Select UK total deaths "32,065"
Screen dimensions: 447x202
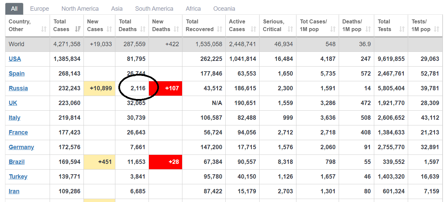[136, 103]
